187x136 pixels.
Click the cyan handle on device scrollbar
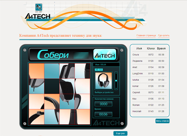click(x=116, y=81)
